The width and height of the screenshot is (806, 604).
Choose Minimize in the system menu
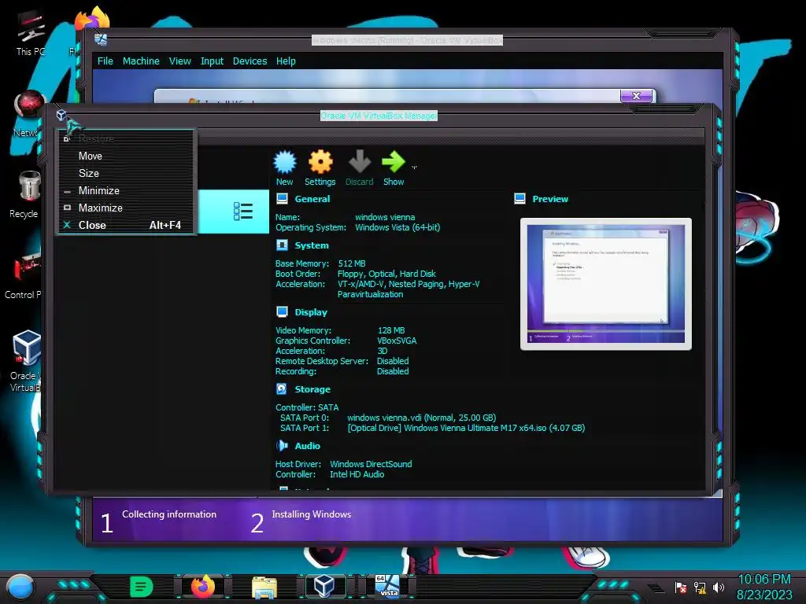point(127,190)
